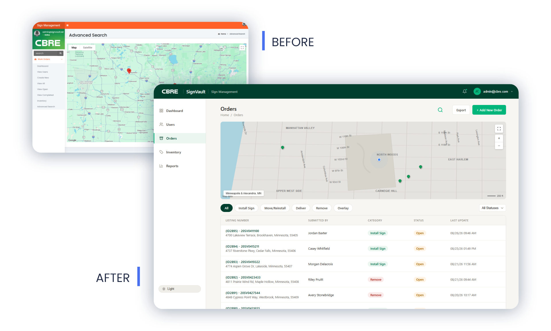551x331 pixels.
Task: Toggle the Light theme switch
Action: (x=180, y=289)
